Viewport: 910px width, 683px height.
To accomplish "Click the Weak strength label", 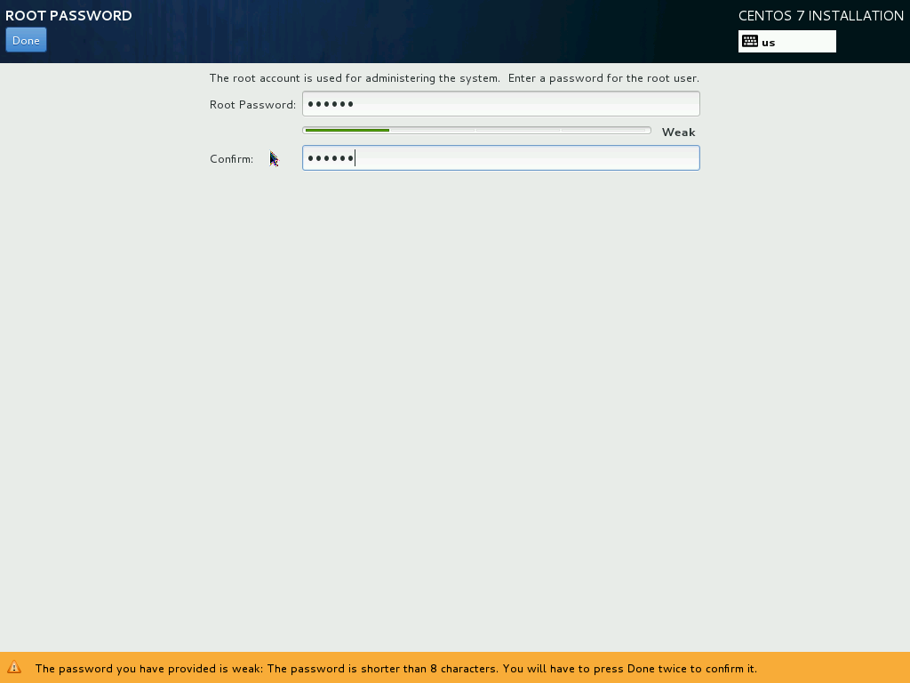I will coord(678,133).
